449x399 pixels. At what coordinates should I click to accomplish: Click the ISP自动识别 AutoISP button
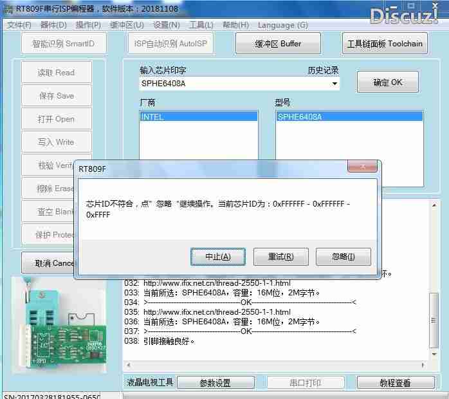click(170, 43)
